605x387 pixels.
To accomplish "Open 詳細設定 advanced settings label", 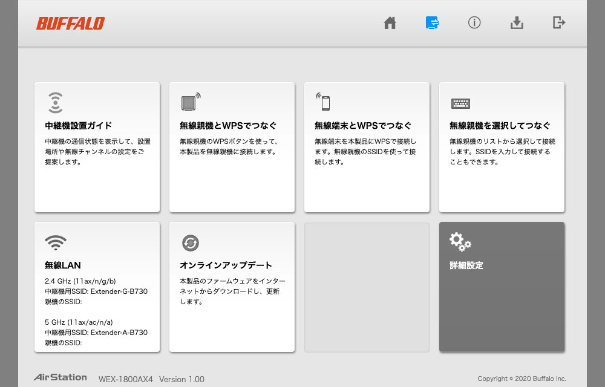I will tap(466, 265).
